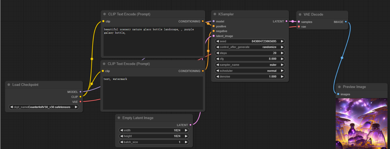Image resolution: width=390 pixels, height=149 pixels.
Task: Click the denoise value slider field
Action: coord(249,77)
